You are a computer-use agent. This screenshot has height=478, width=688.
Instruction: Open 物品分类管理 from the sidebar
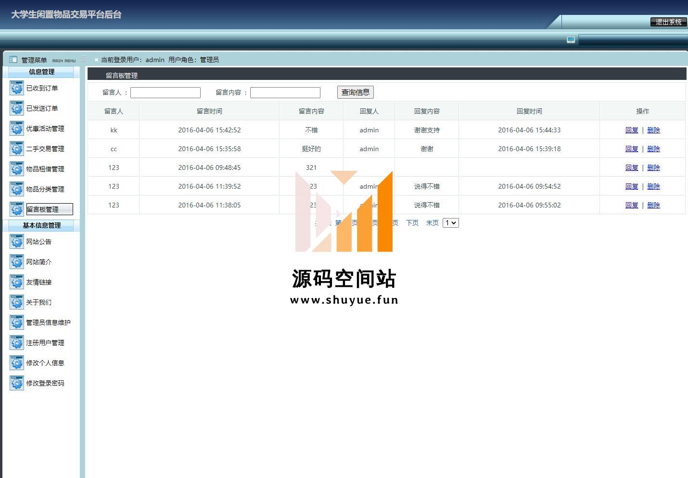(45, 189)
